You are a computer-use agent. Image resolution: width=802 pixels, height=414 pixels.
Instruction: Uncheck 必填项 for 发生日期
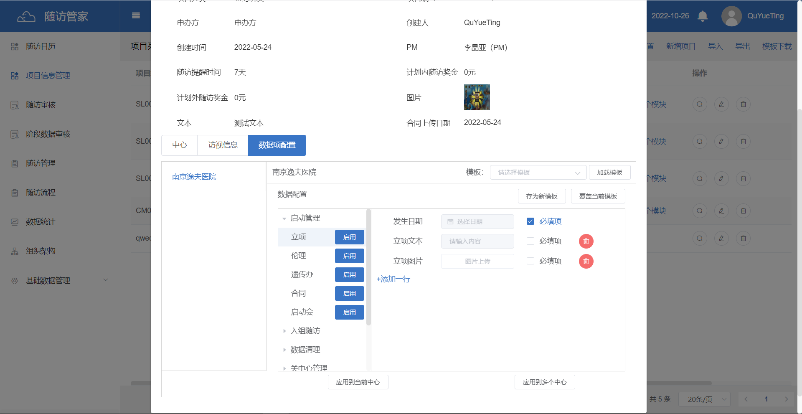click(530, 221)
